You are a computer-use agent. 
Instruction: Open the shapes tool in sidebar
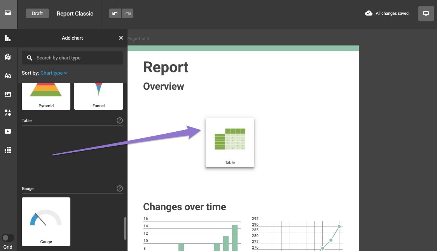tap(8, 113)
